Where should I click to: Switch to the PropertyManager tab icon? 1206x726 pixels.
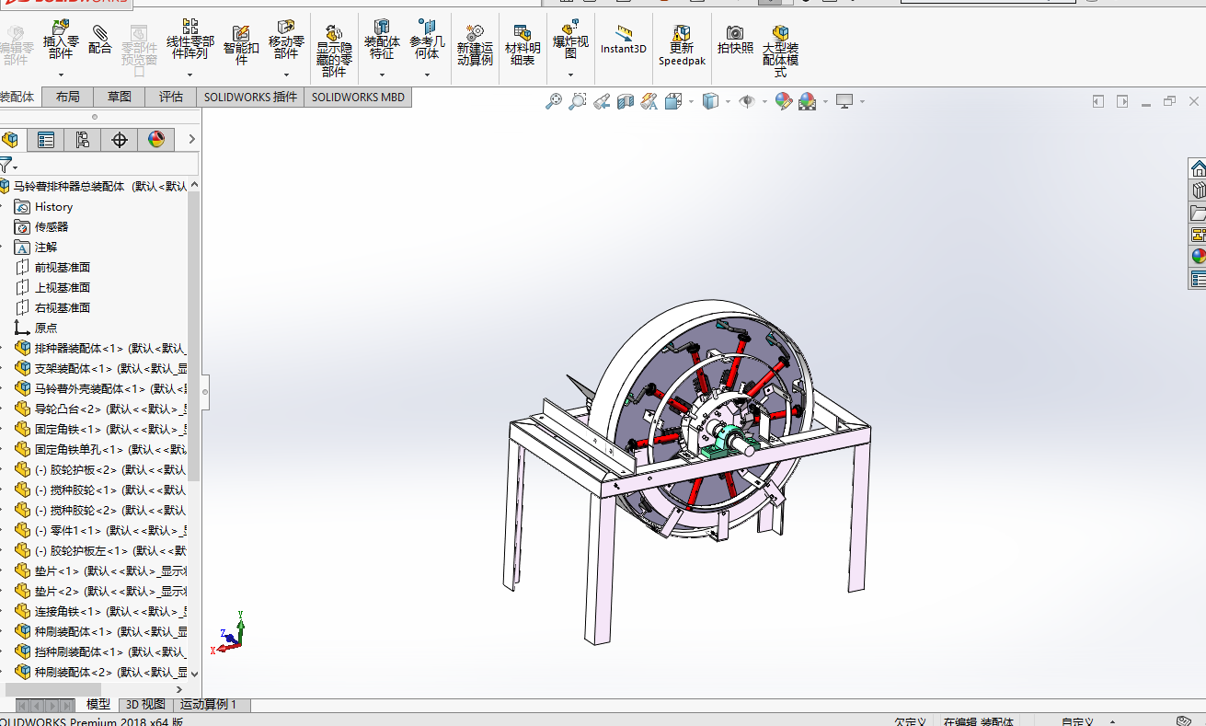click(46, 140)
